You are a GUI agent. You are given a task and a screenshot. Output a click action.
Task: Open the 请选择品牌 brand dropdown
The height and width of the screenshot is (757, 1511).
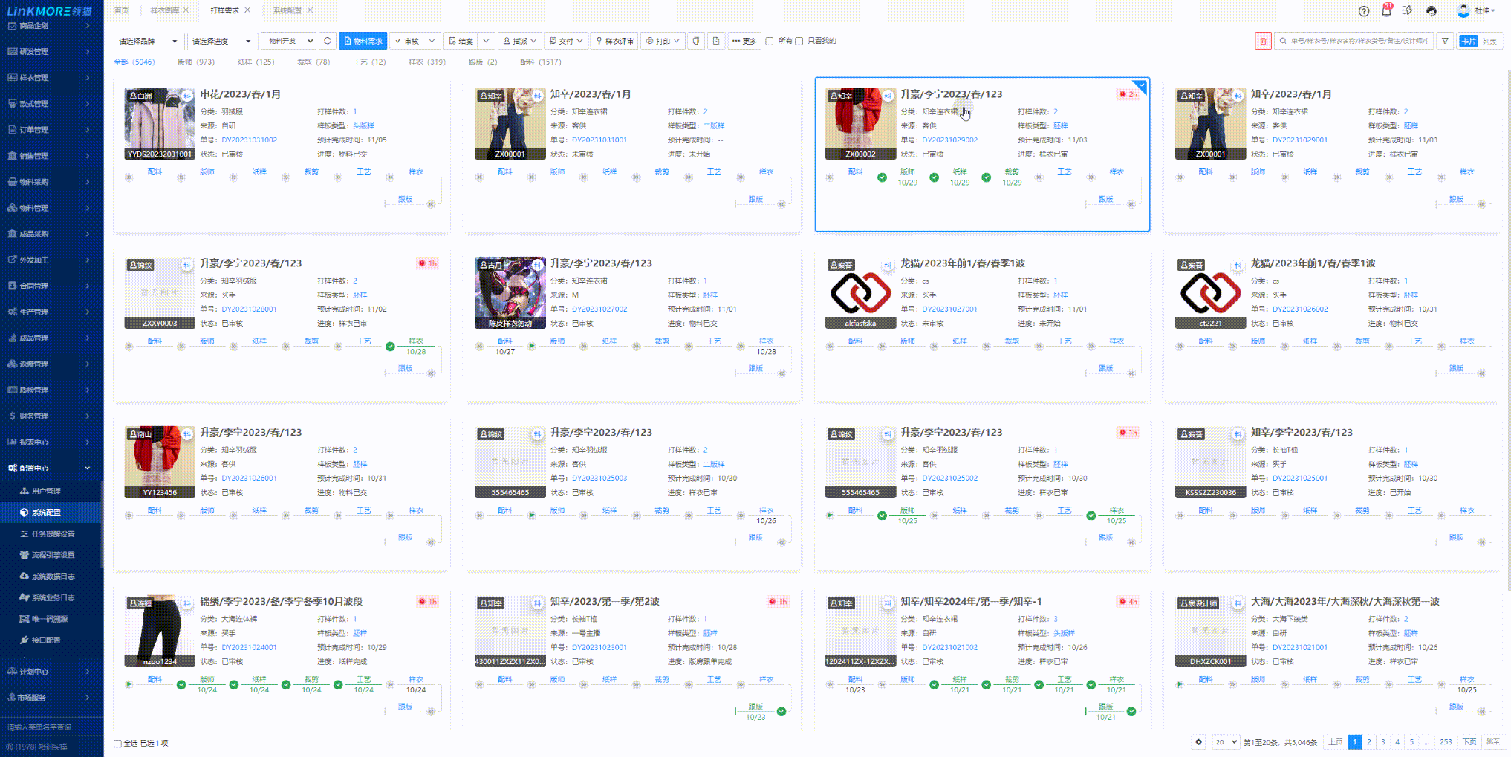[148, 42]
